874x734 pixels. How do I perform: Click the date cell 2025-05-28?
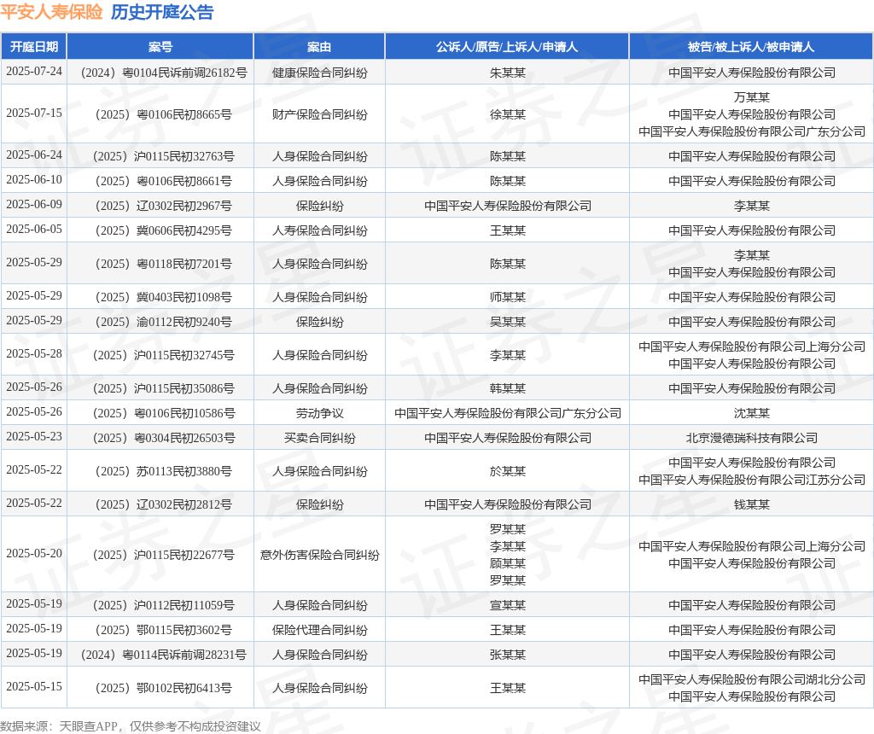tap(34, 354)
